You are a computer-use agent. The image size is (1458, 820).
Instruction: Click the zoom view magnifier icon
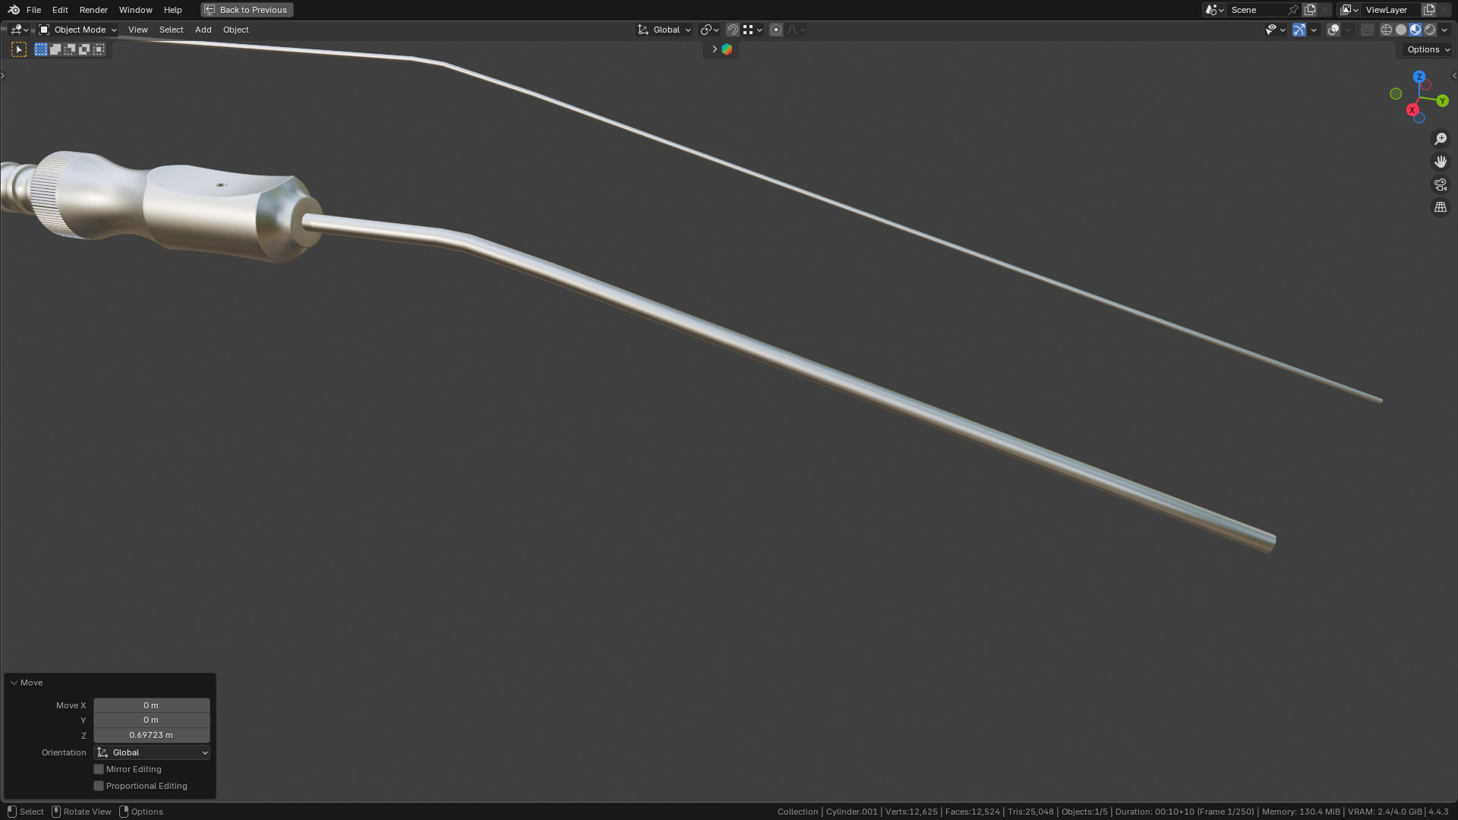(1441, 139)
